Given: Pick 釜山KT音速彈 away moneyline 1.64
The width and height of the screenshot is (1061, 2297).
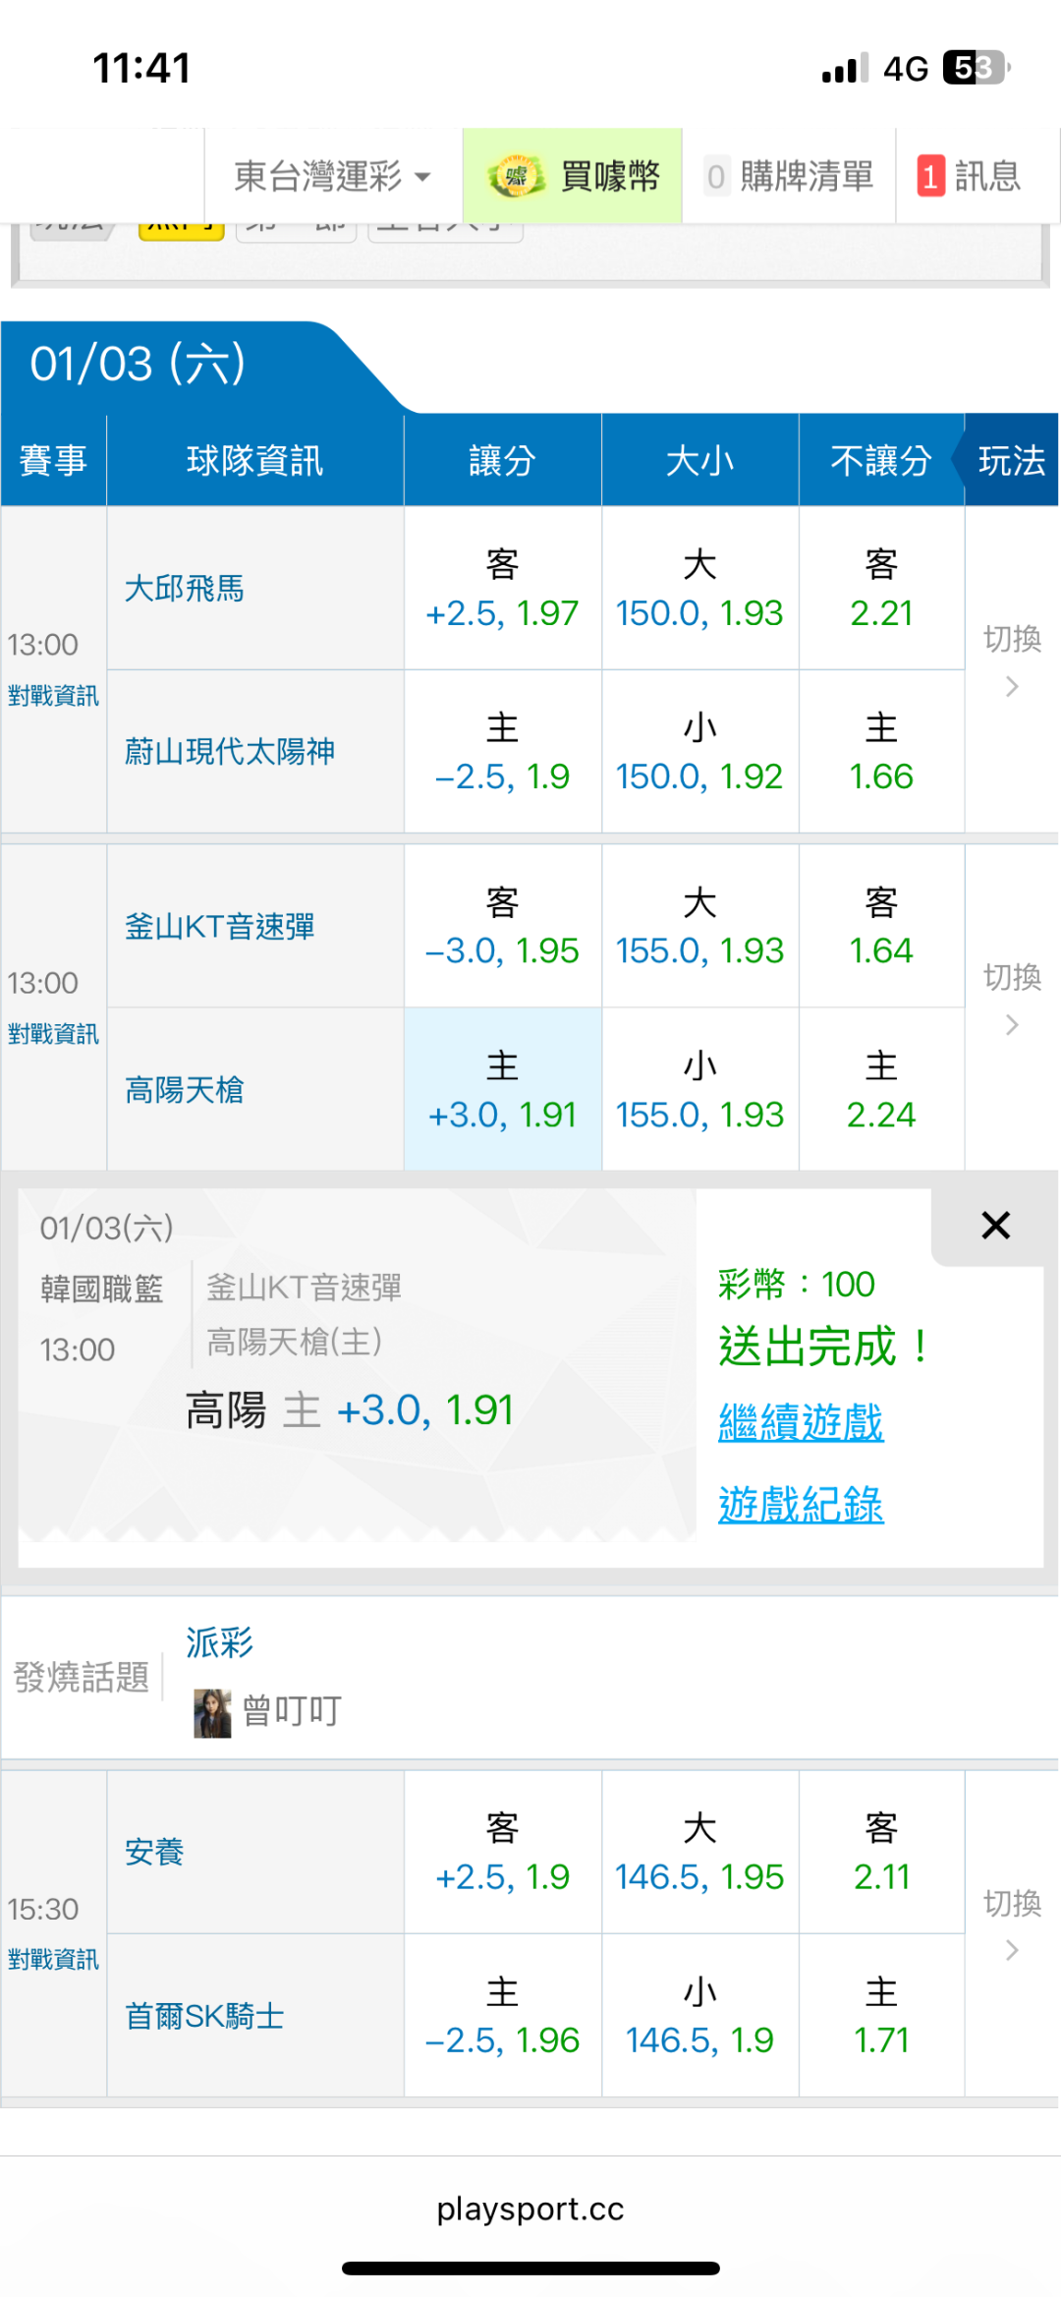Looking at the screenshot, I should click(x=881, y=927).
